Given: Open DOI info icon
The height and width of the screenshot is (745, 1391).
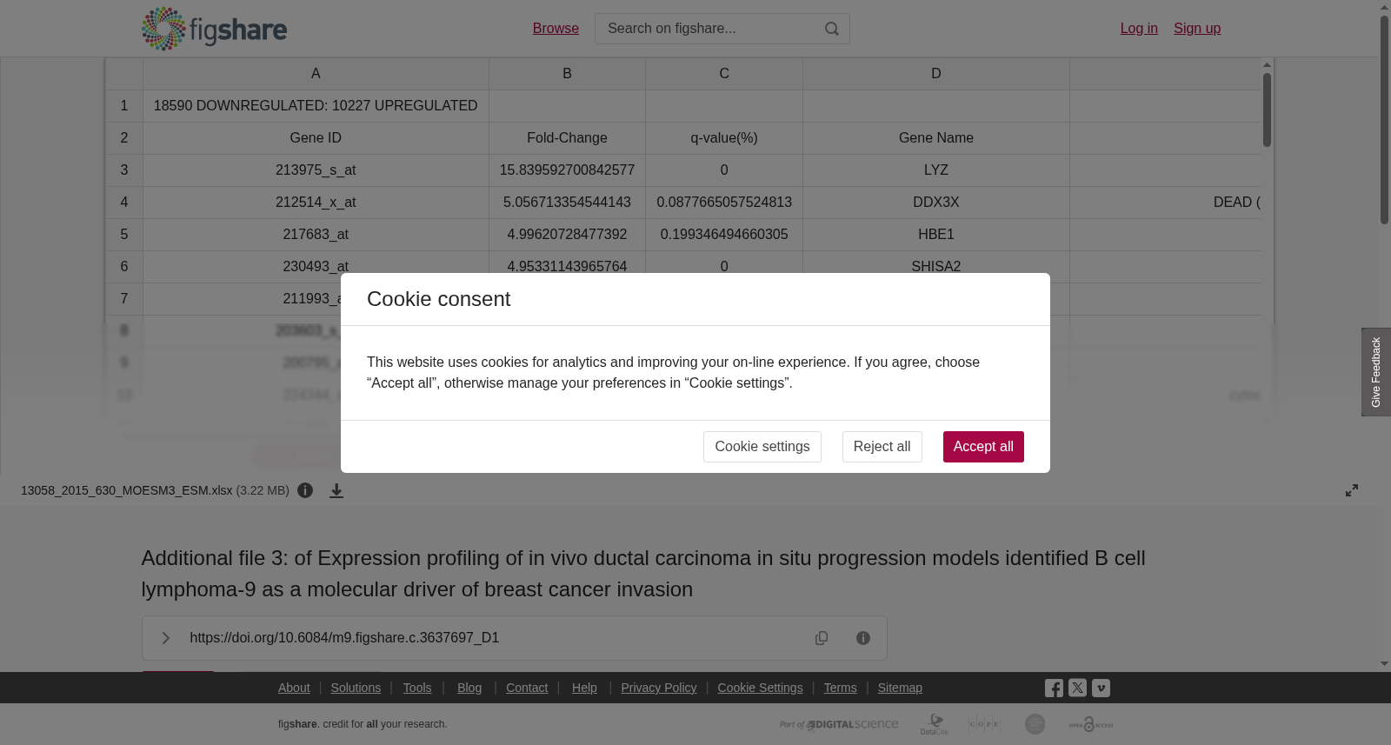Looking at the screenshot, I should tap(863, 638).
